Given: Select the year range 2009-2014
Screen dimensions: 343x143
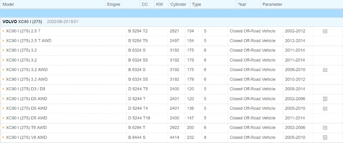Looking at the screenshot, I should coord(295,89).
